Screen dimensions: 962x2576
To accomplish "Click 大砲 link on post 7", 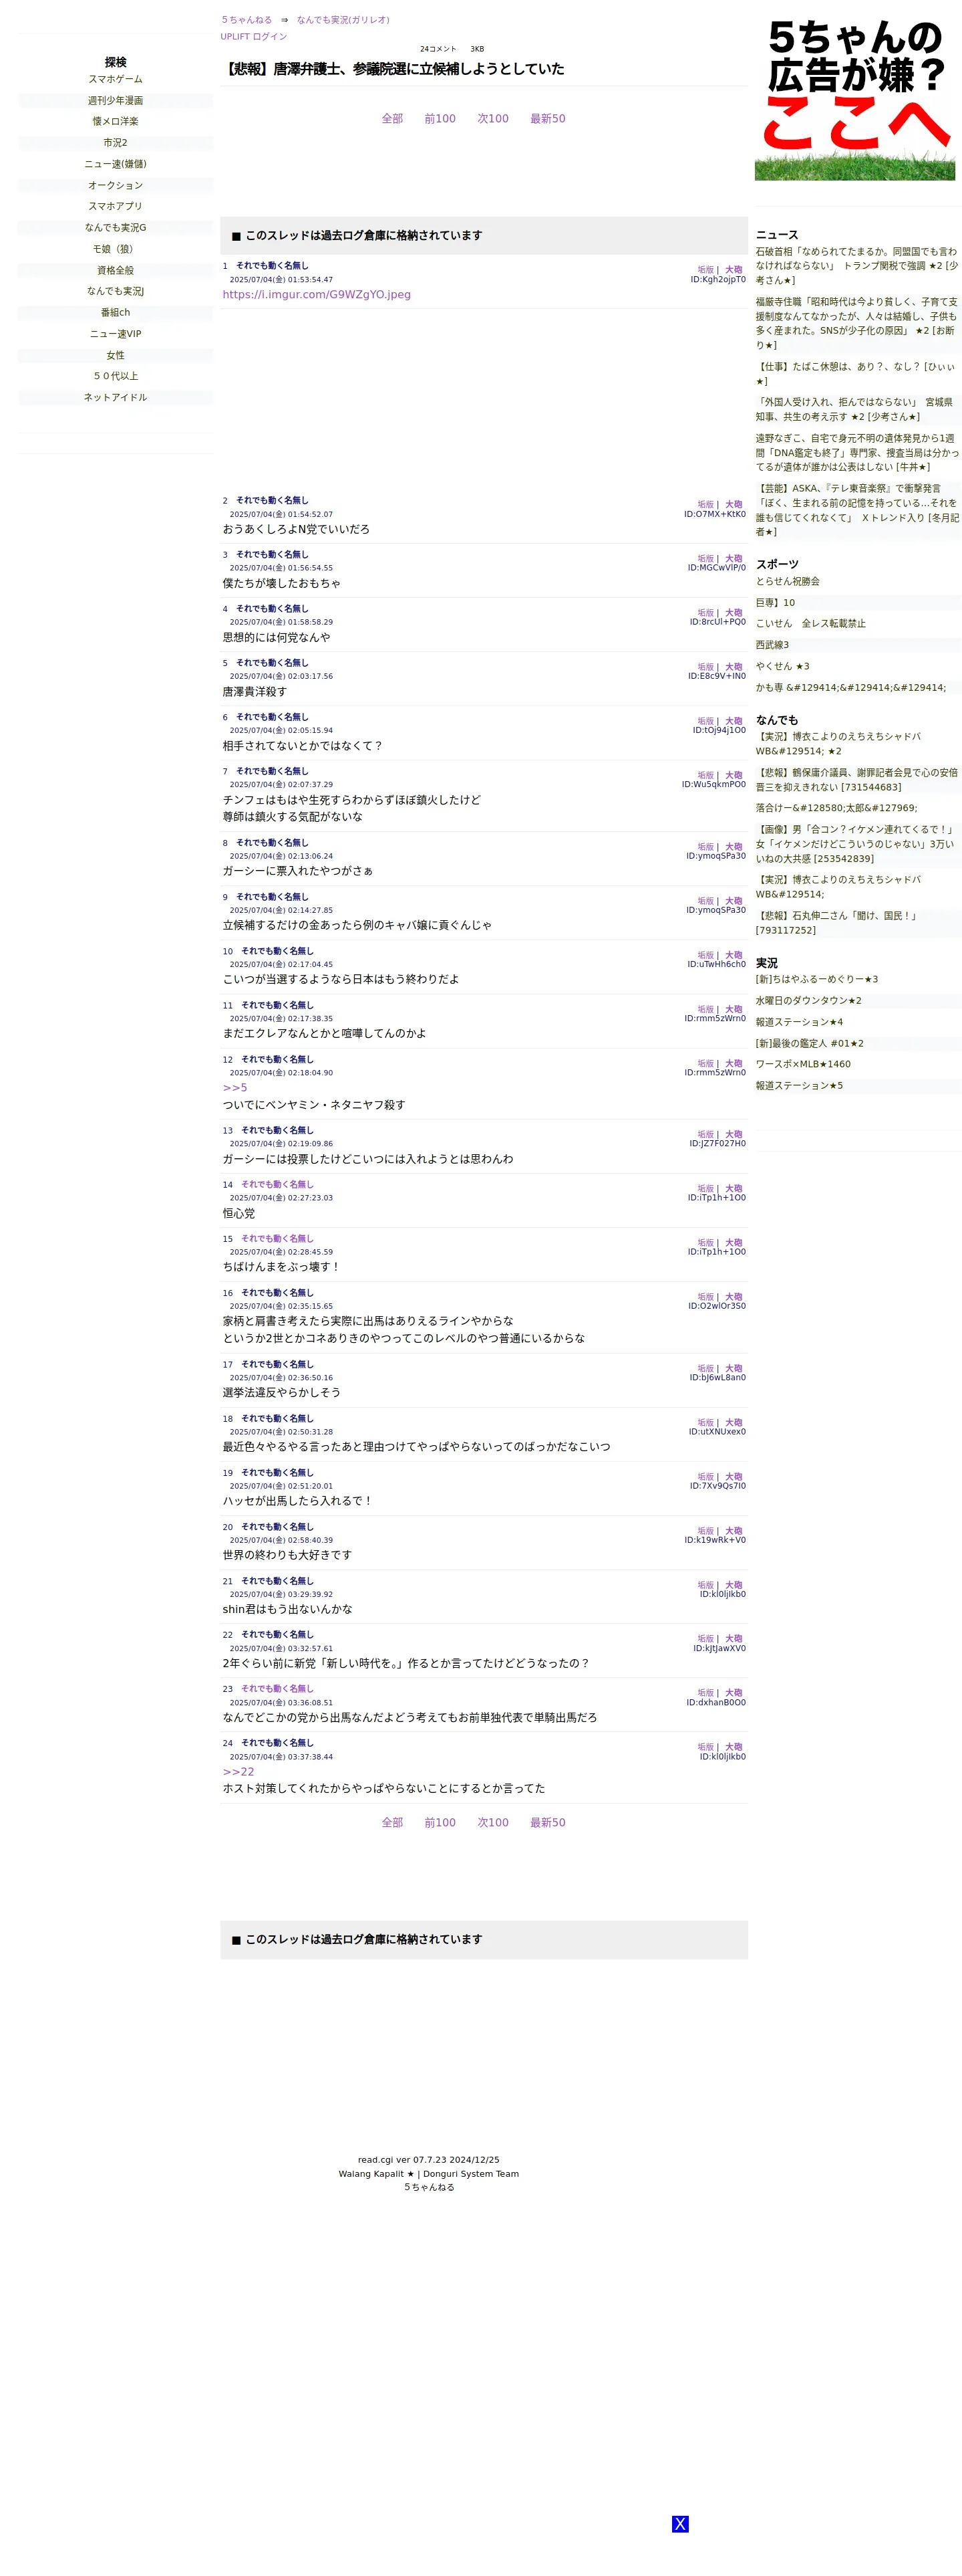I will (x=734, y=775).
